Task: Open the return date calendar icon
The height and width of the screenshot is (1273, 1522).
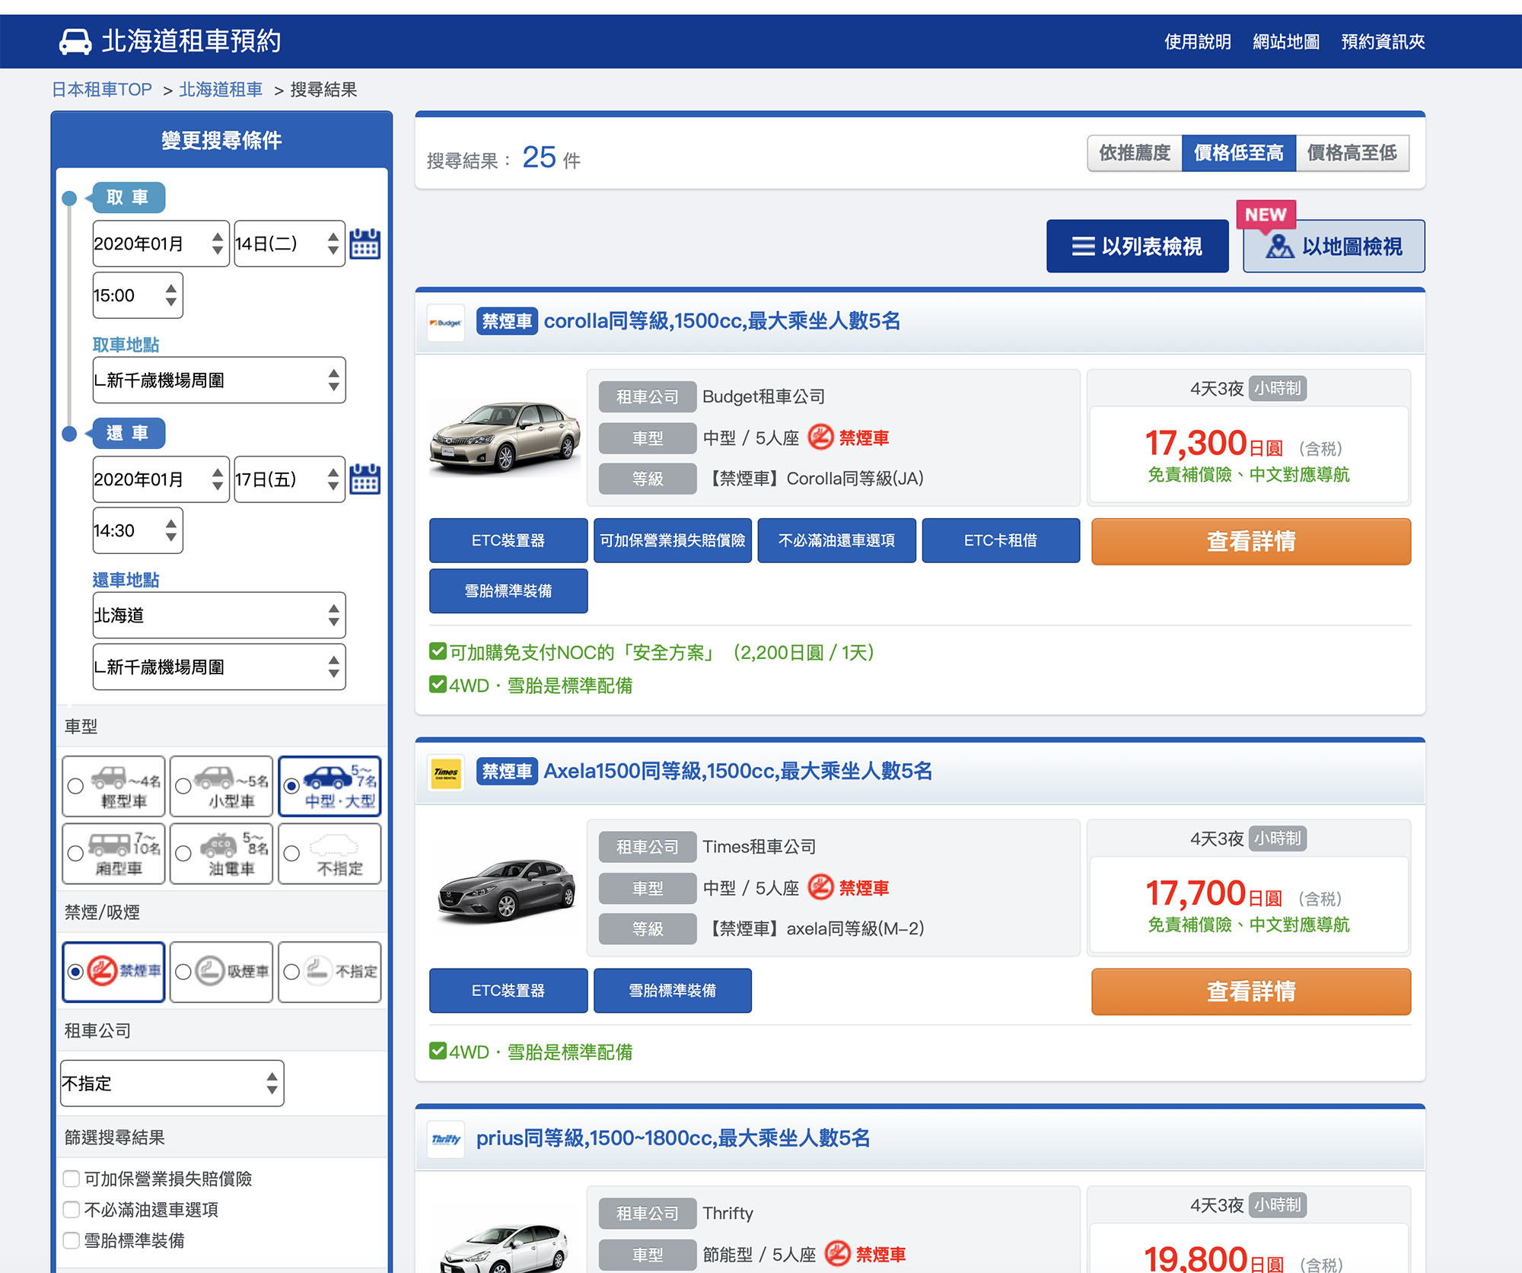Action: click(365, 479)
